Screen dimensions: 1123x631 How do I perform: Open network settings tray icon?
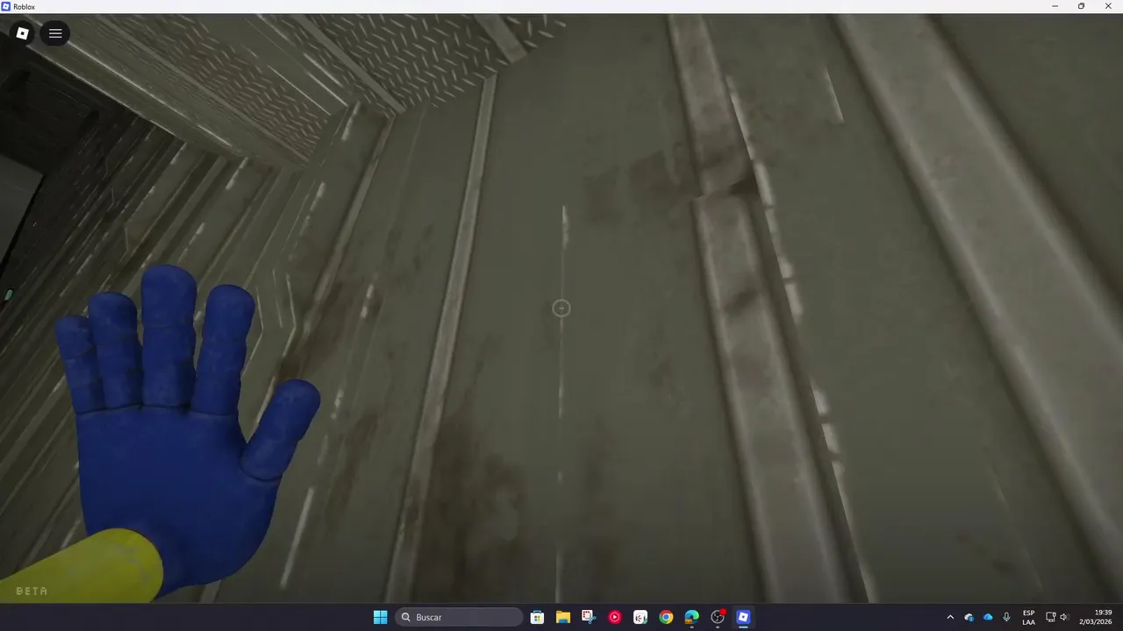coord(1050,617)
